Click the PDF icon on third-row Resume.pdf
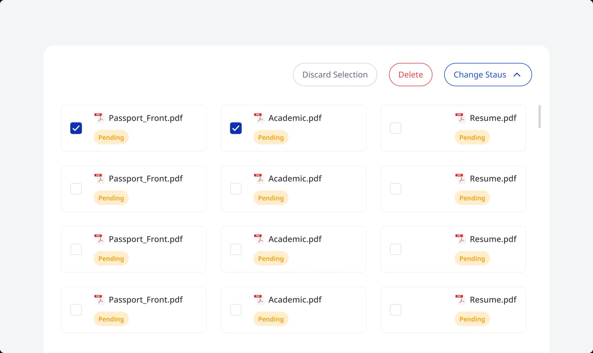The height and width of the screenshot is (353, 593). 460,239
